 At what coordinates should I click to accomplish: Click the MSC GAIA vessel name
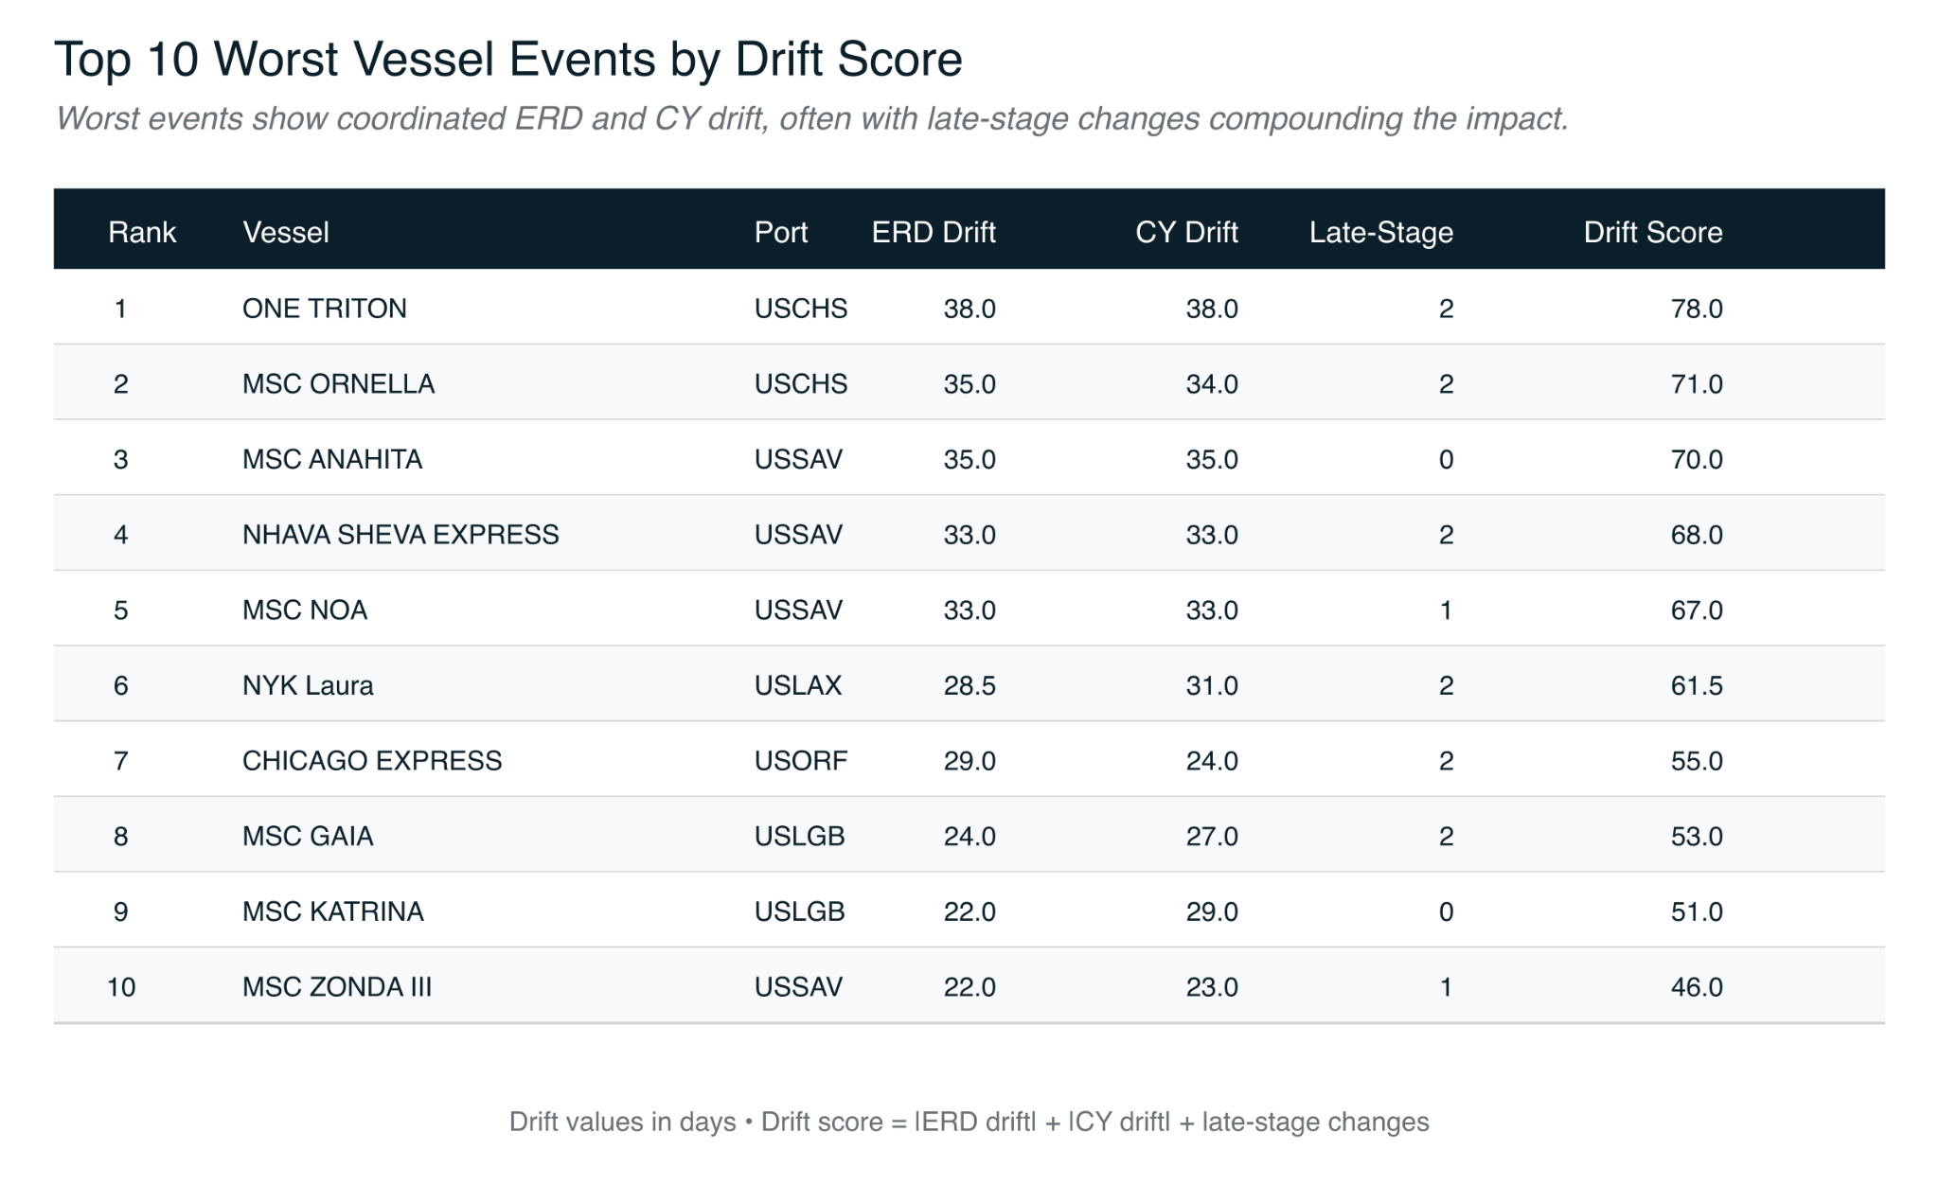(307, 836)
